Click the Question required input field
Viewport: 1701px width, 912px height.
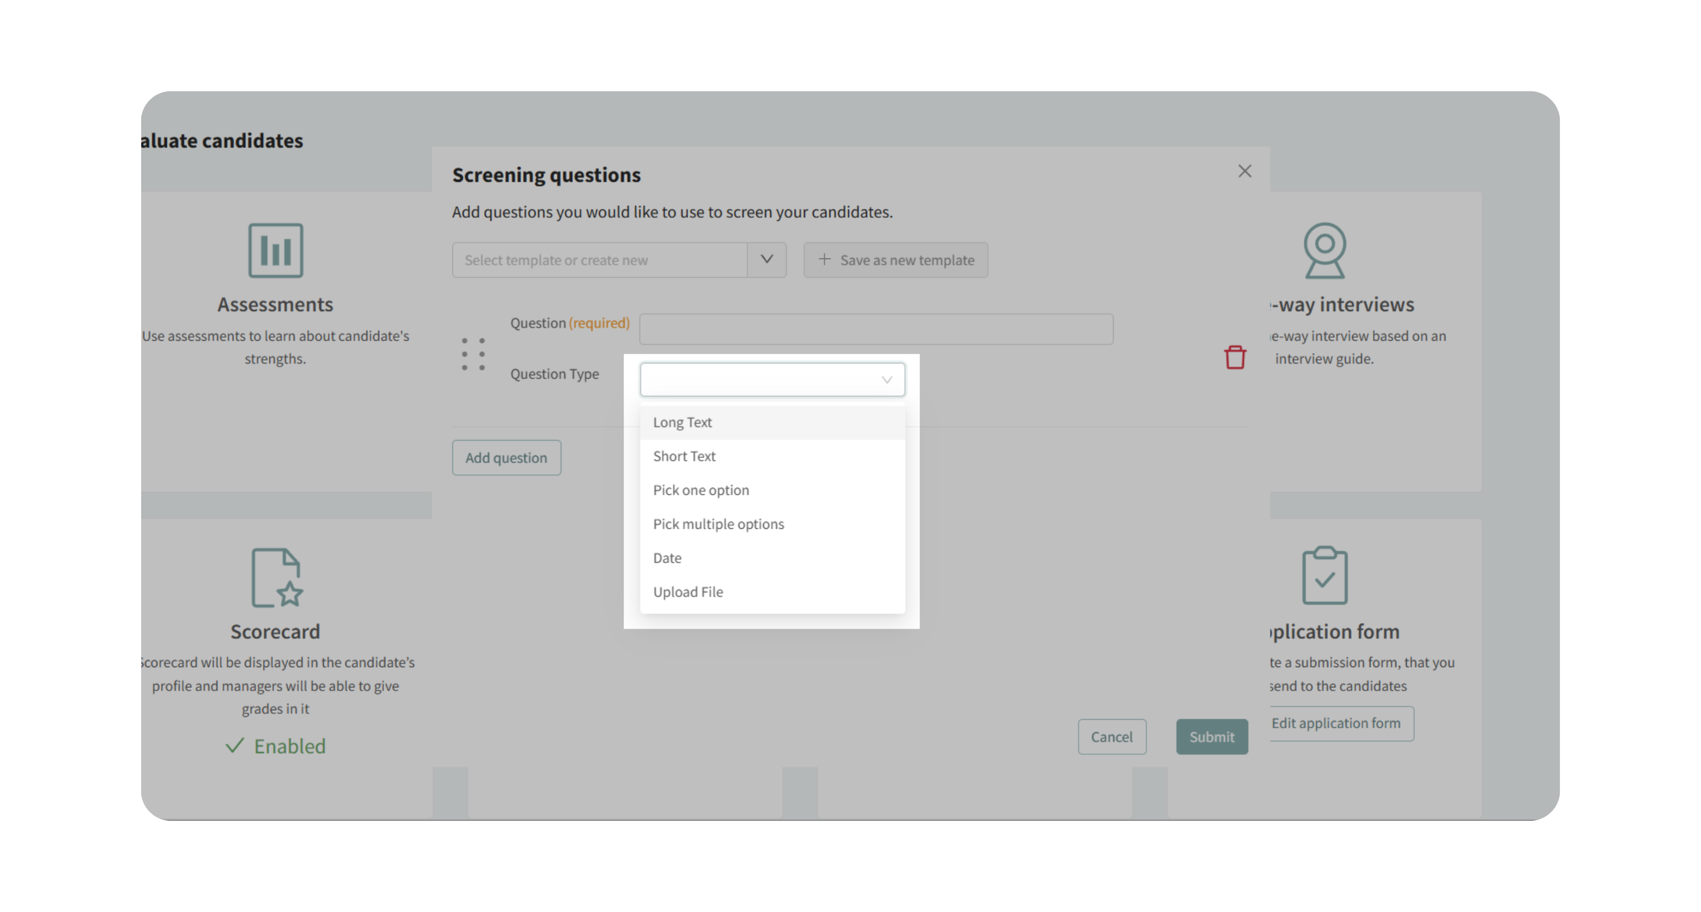click(875, 329)
